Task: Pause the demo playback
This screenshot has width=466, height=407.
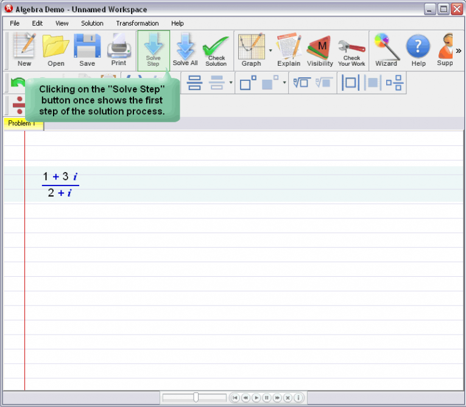Action: click(267, 397)
